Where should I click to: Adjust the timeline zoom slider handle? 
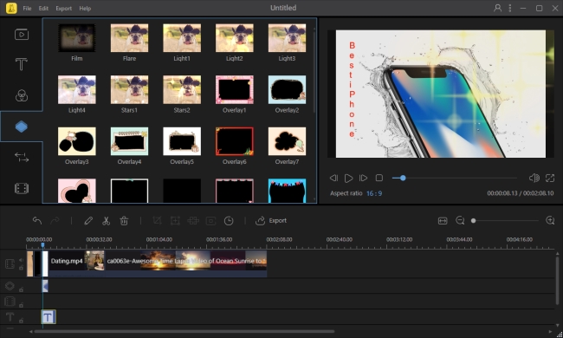[474, 220]
